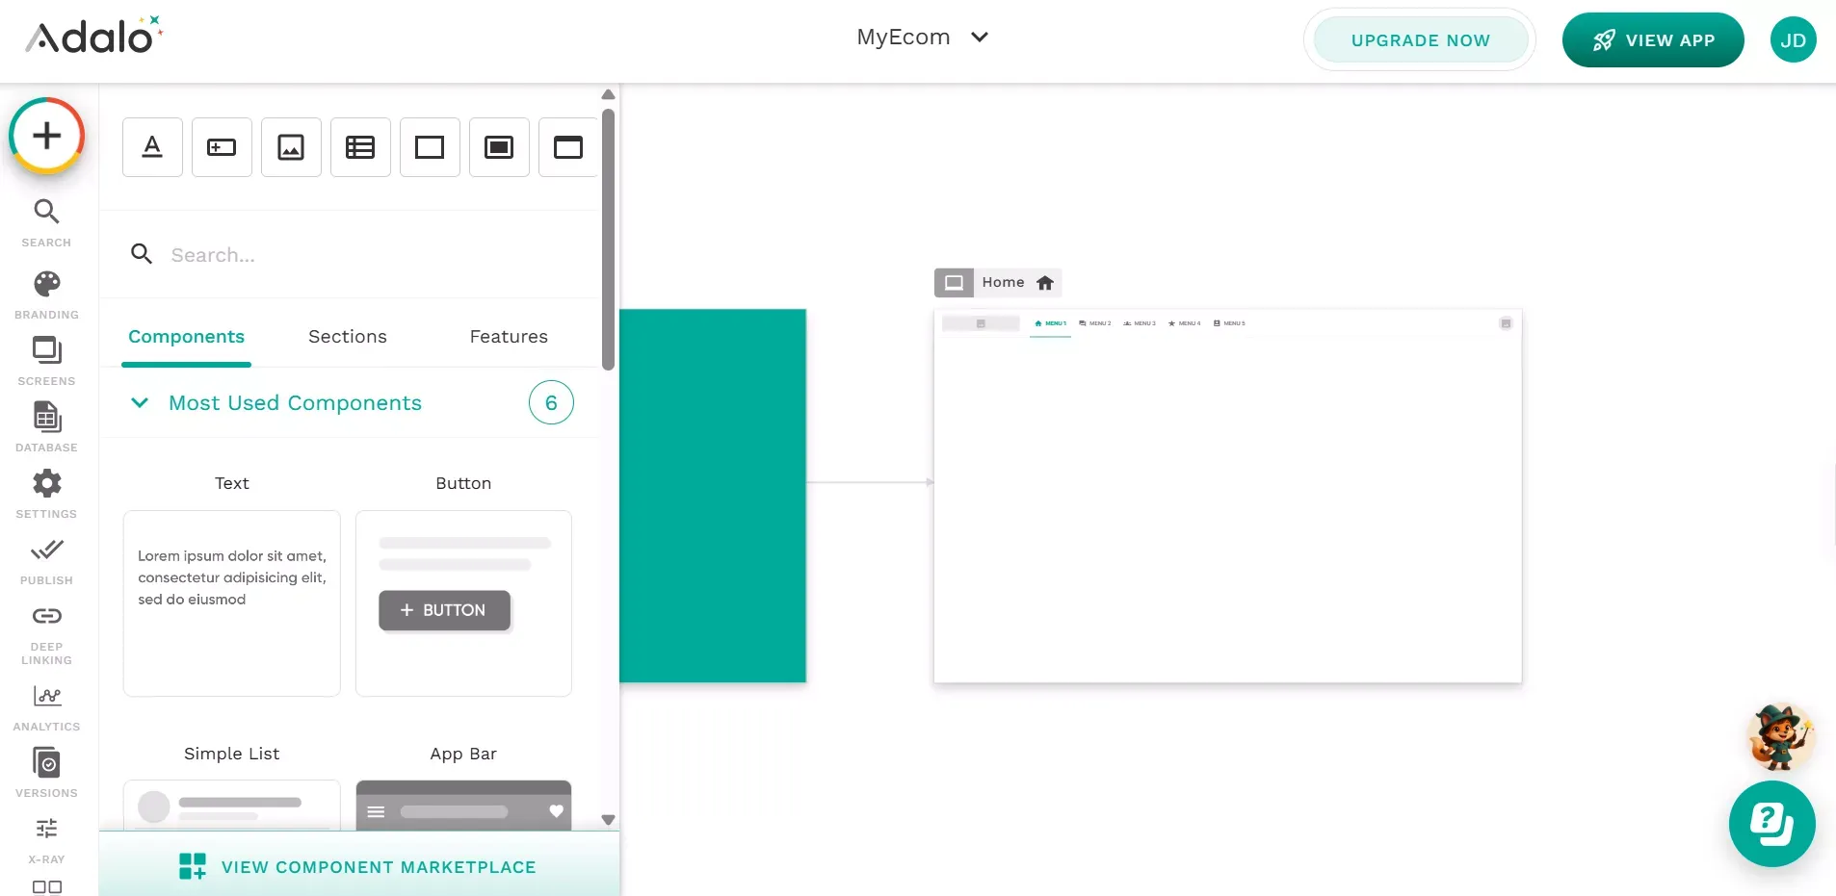Open the JD user account avatar
1836x896 pixels.
point(1793,40)
